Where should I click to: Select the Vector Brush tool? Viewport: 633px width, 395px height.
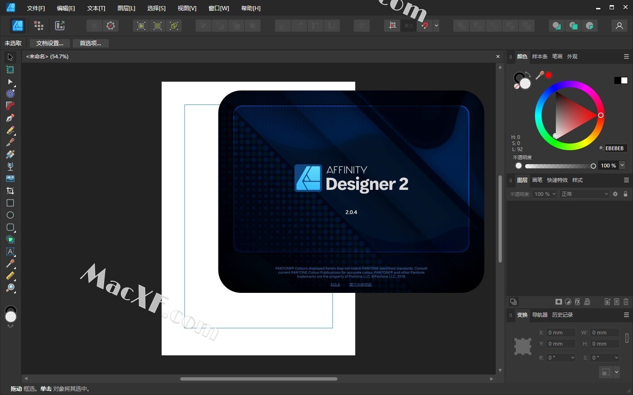(x=10, y=142)
